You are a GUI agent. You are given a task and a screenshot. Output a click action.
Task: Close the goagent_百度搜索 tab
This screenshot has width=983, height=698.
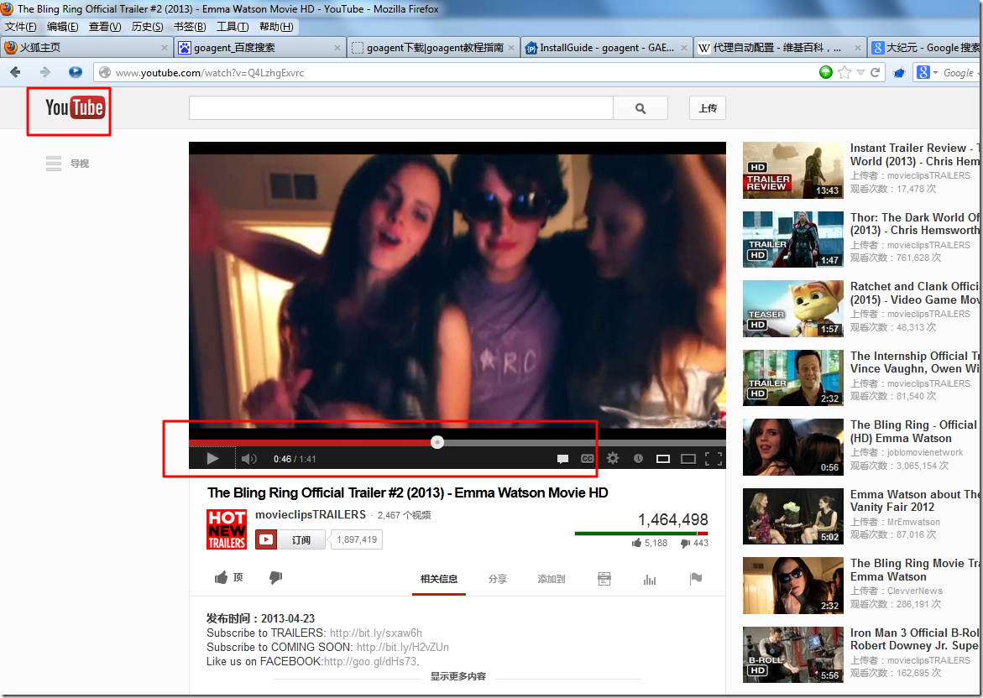(x=337, y=48)
